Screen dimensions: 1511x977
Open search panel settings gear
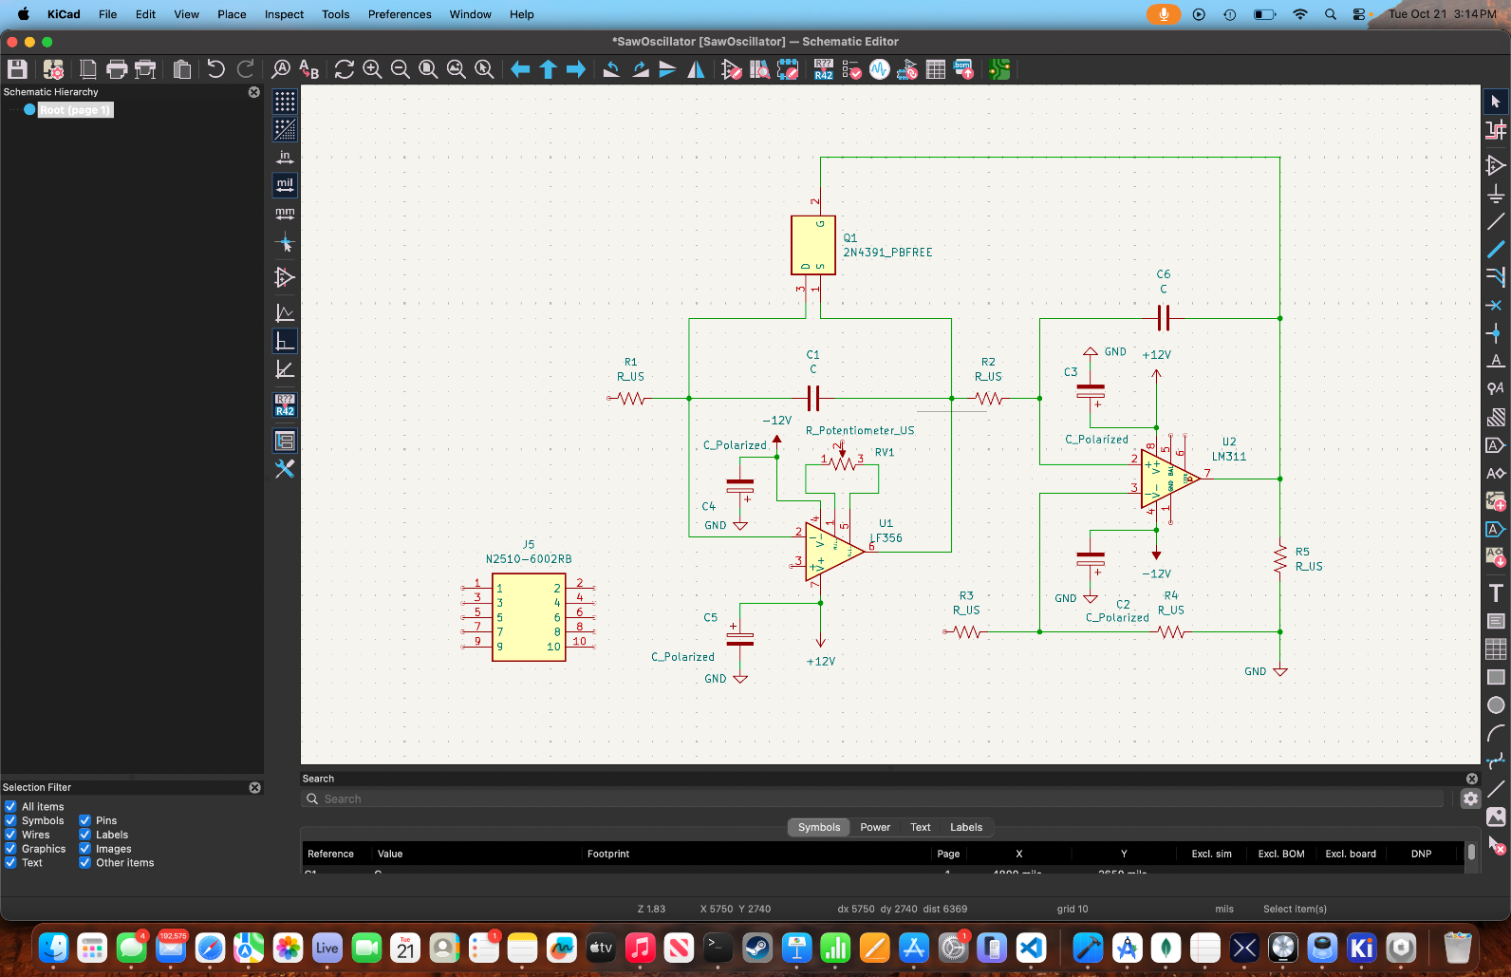1470,799
